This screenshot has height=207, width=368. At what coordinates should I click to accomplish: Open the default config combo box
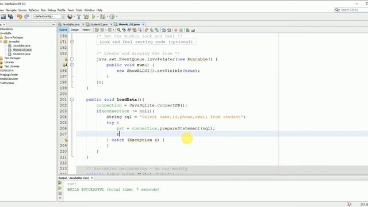click(49, 17)
